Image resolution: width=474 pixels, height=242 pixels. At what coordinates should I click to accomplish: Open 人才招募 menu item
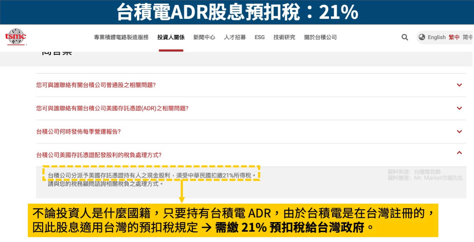pyautogui.click(x=235, y=37)
